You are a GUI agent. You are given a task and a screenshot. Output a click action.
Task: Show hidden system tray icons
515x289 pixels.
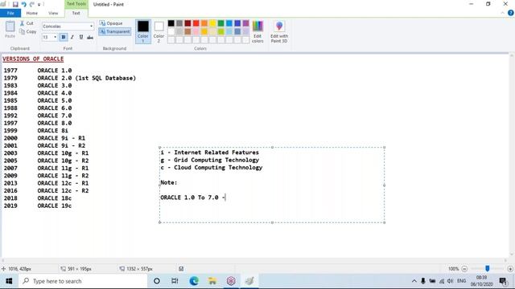414,281
